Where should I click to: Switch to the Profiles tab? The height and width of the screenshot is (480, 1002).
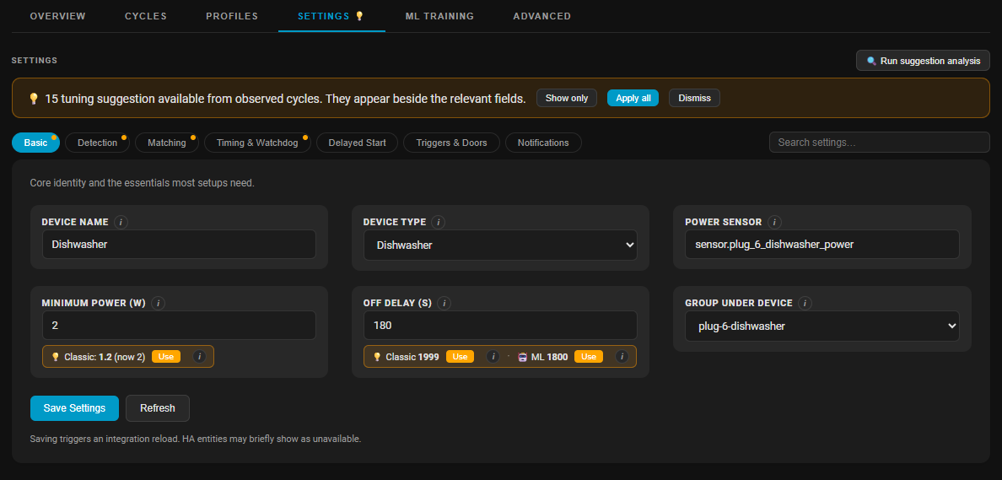tap(232, 16)
